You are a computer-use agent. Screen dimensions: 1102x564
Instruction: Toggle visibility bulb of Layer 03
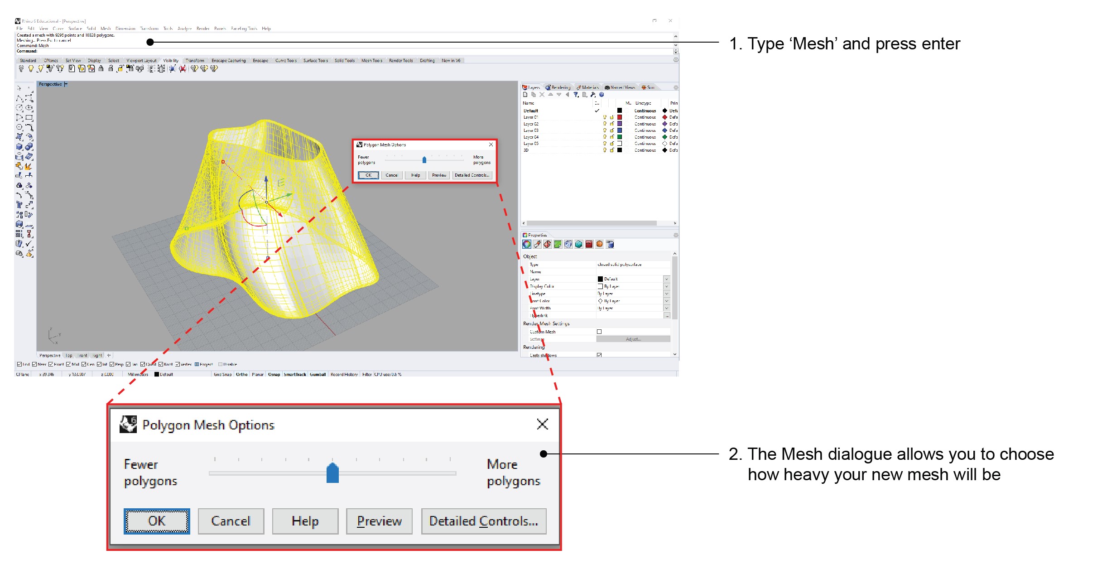pos(604,130)
